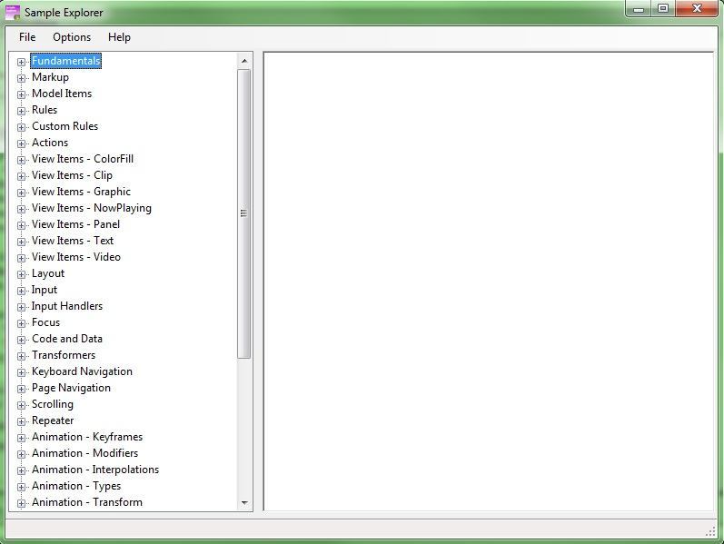The width and height of the screenshot is (724, 544).
Task: Click the tree scrollbar down arrow
Action: [244, 502]
